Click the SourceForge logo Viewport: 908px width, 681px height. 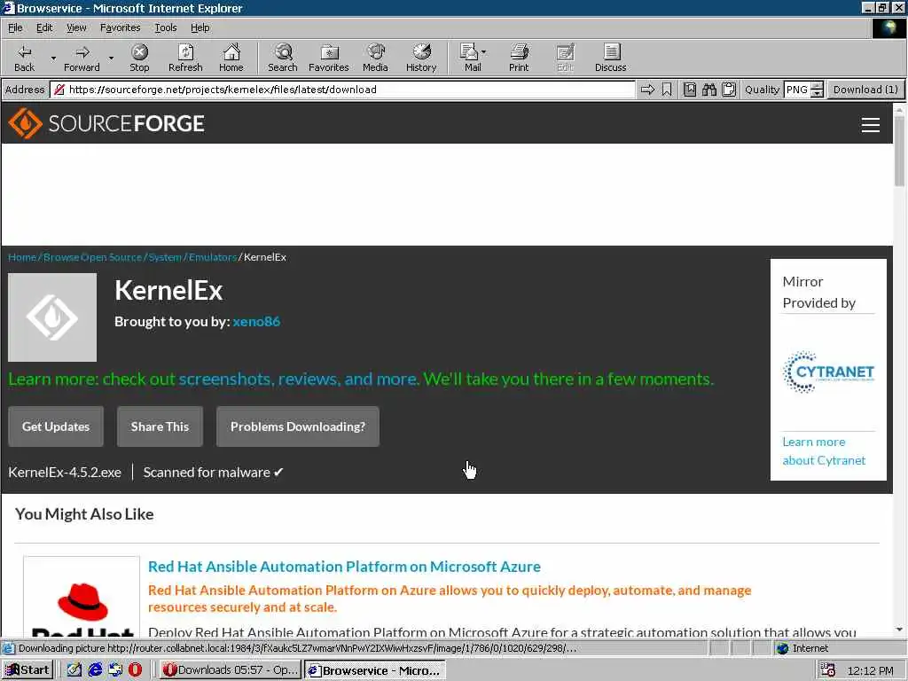click(x=106, y=123)
